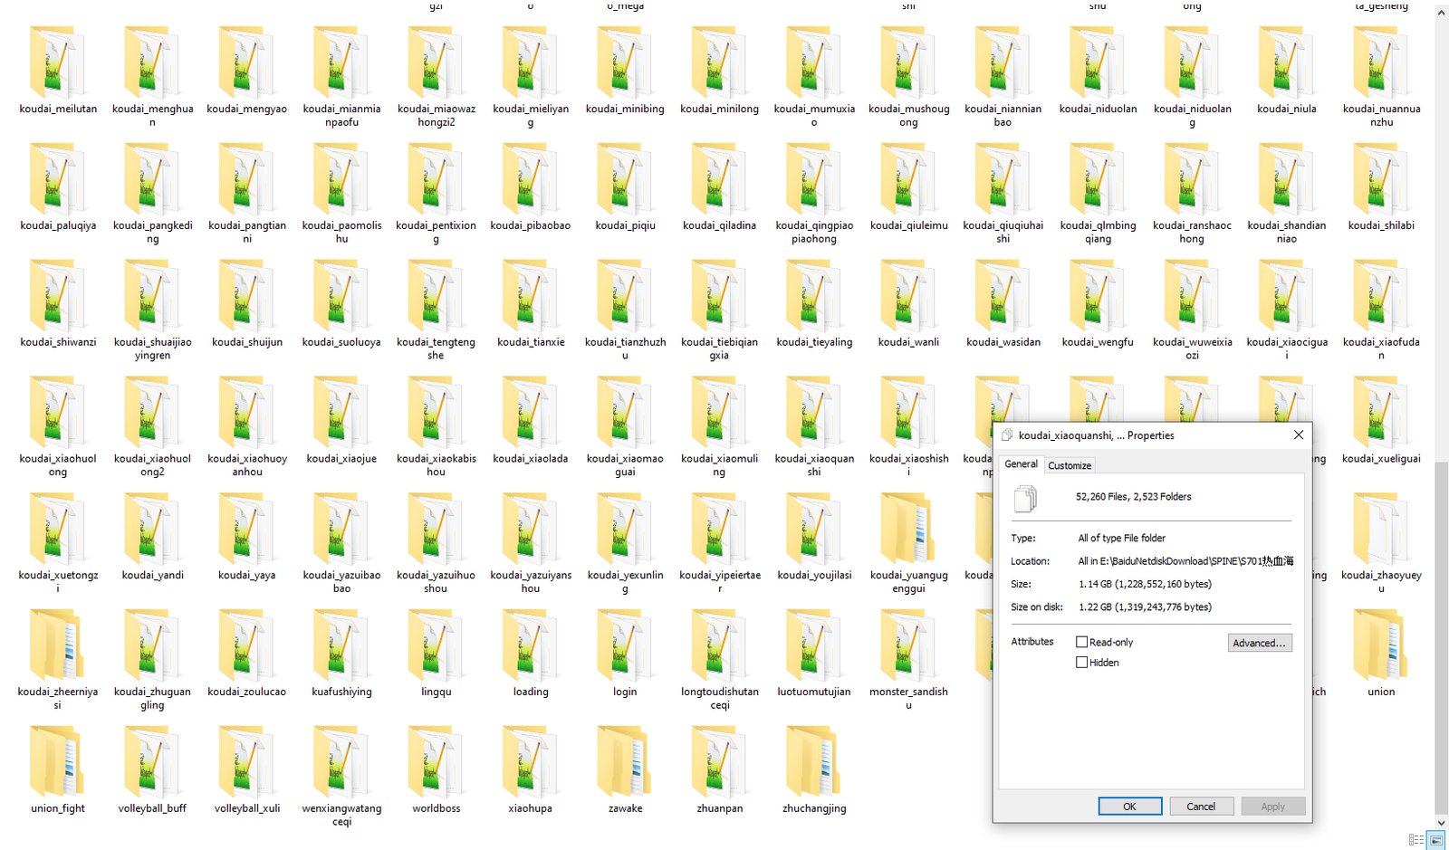The image size is (1449, 850).
Task: Open the Advanced attributes dialog
Action: 1259,643
